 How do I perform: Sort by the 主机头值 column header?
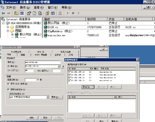click(138, 19)
